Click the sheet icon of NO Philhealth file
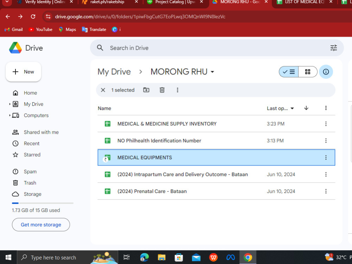 tap(107, 140)
